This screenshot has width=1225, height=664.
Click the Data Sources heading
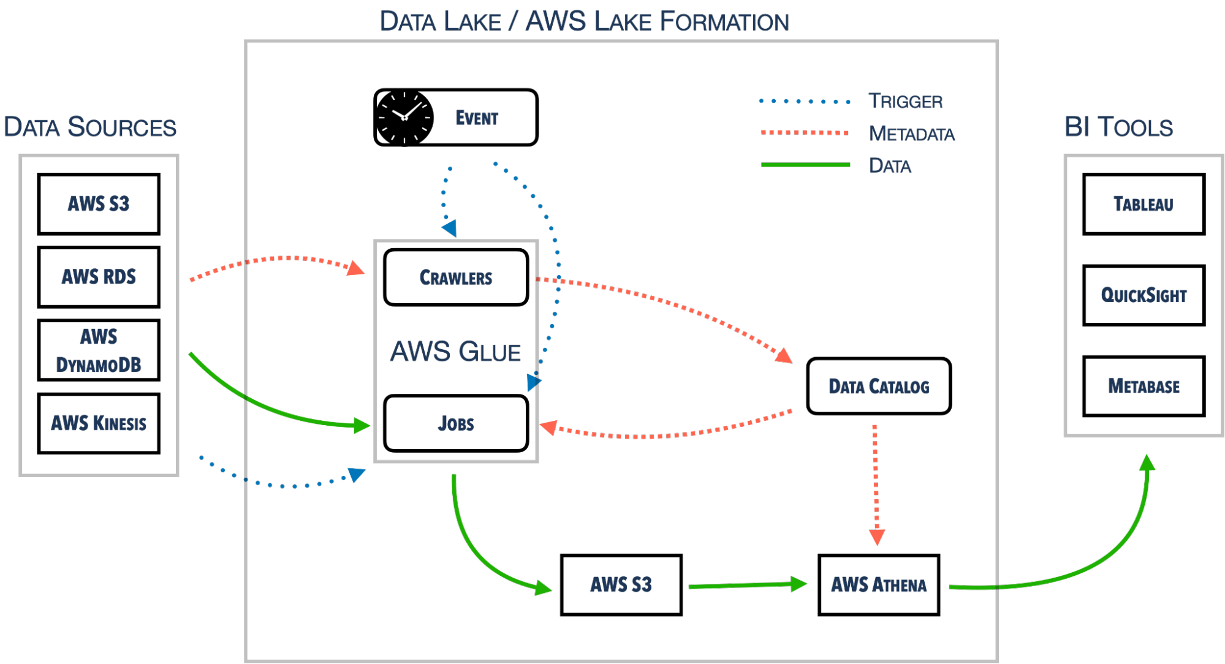coord(90,127)
